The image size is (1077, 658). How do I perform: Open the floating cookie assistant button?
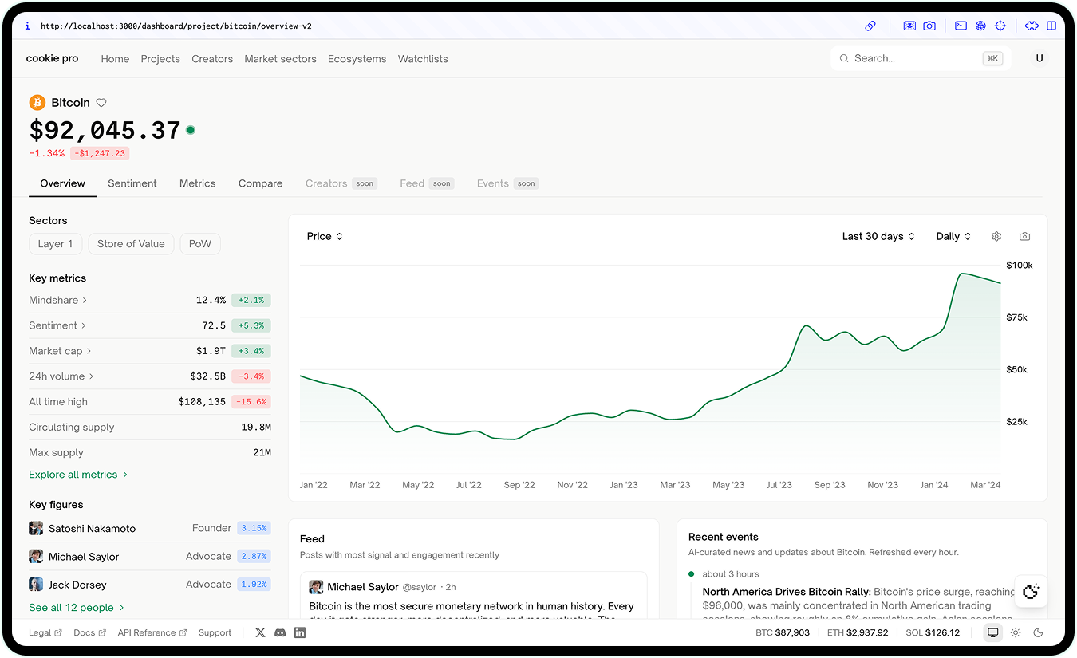[1031, 591]
